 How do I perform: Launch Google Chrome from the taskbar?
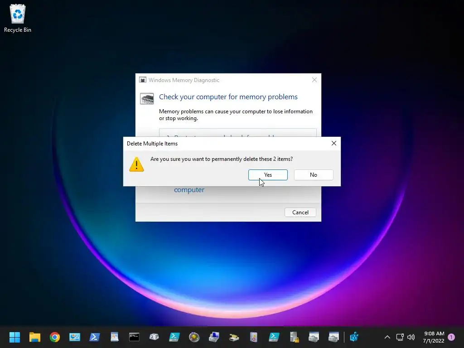[55, 337]
